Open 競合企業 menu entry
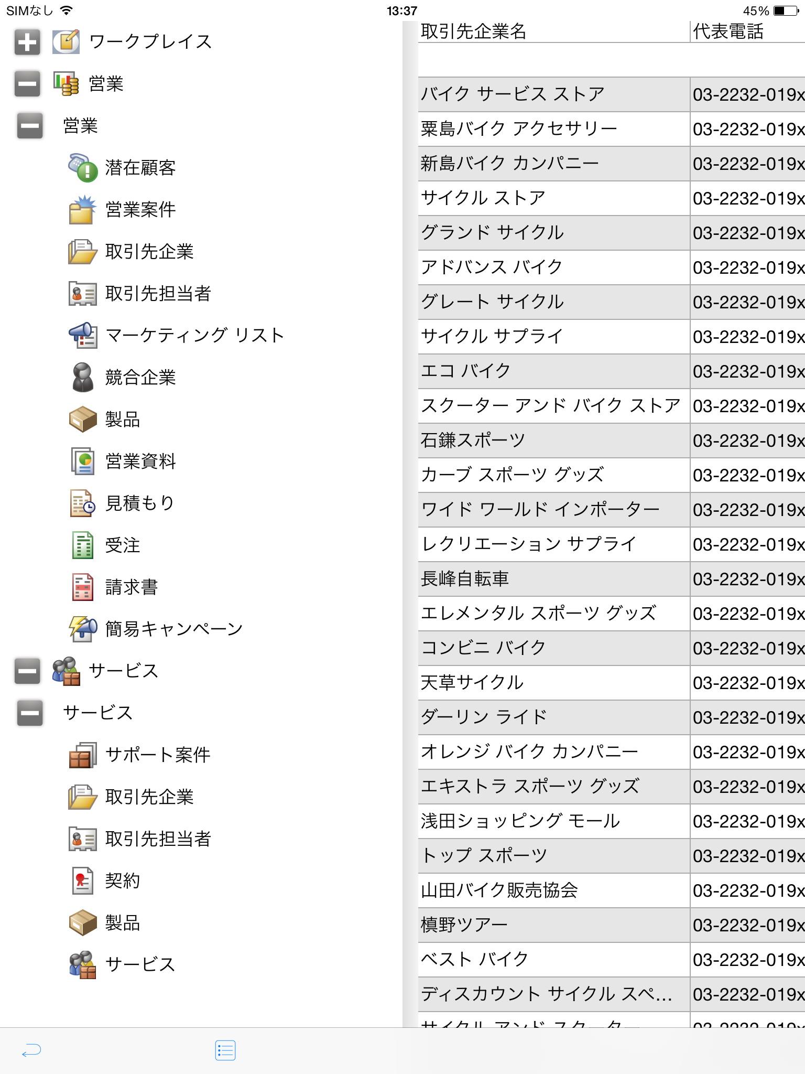Viewport: 805px width, 1074px height. (x=140, y=378)
